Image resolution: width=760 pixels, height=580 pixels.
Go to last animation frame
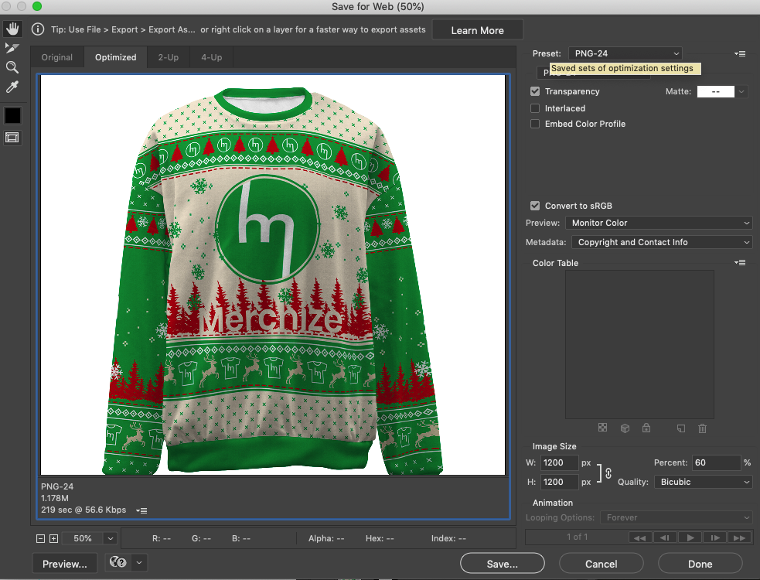(740, 537)
